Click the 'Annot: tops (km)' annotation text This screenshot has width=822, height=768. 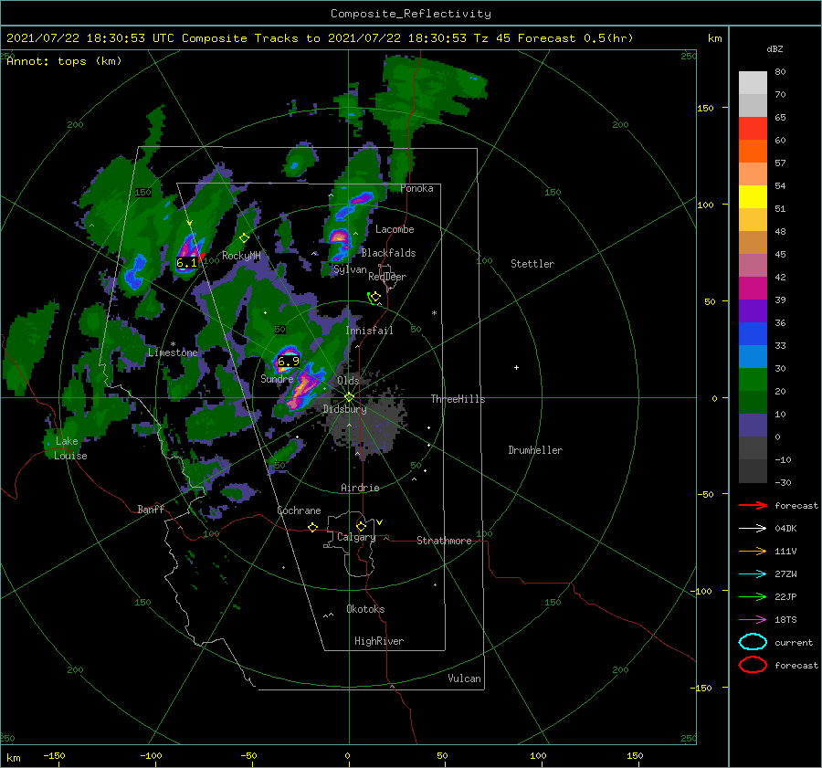click(x=64, y=61)
